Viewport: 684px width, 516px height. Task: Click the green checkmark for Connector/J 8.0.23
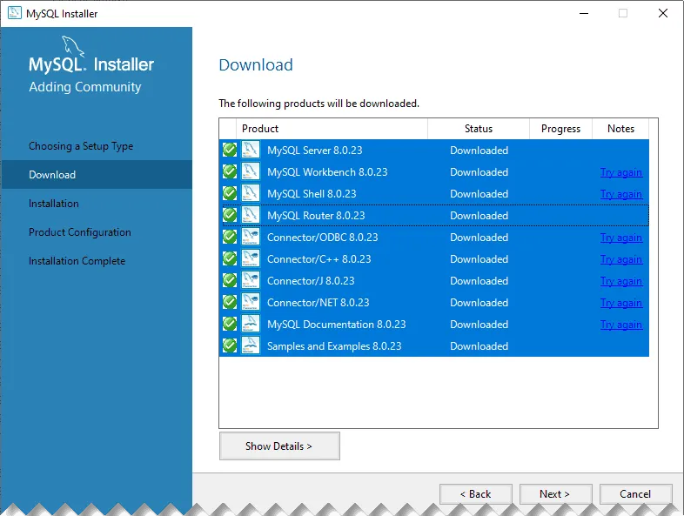click(x=230, y=280)
